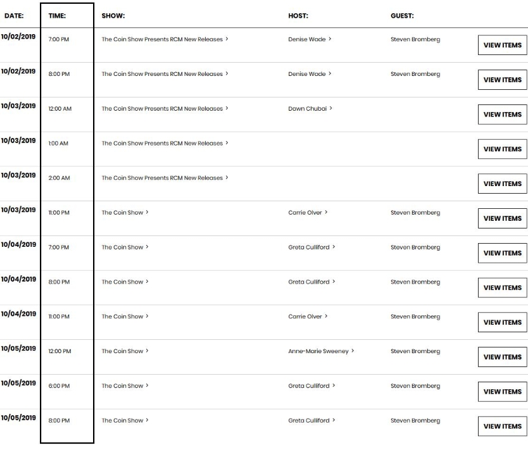Open the RCM New Releases show at 7:00 PM

[x=162, y=39]
